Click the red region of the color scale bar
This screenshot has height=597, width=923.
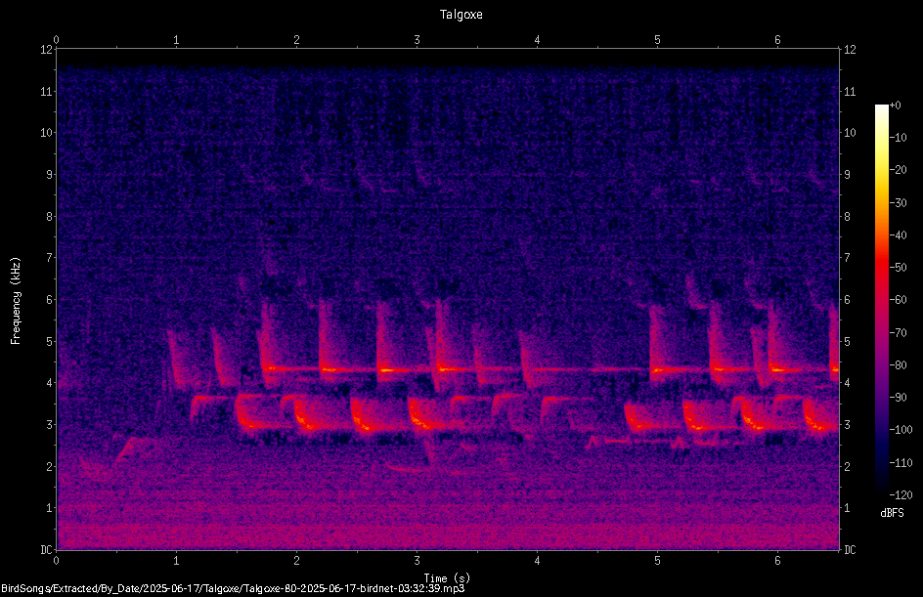881,268
